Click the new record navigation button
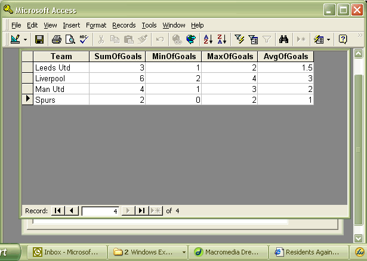 pos(156,211)
